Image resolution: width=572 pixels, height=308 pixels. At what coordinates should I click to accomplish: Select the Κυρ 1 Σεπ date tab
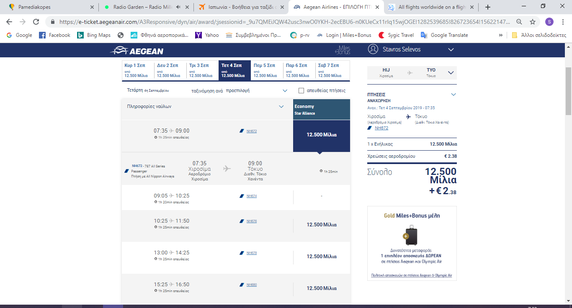point(138,70)
